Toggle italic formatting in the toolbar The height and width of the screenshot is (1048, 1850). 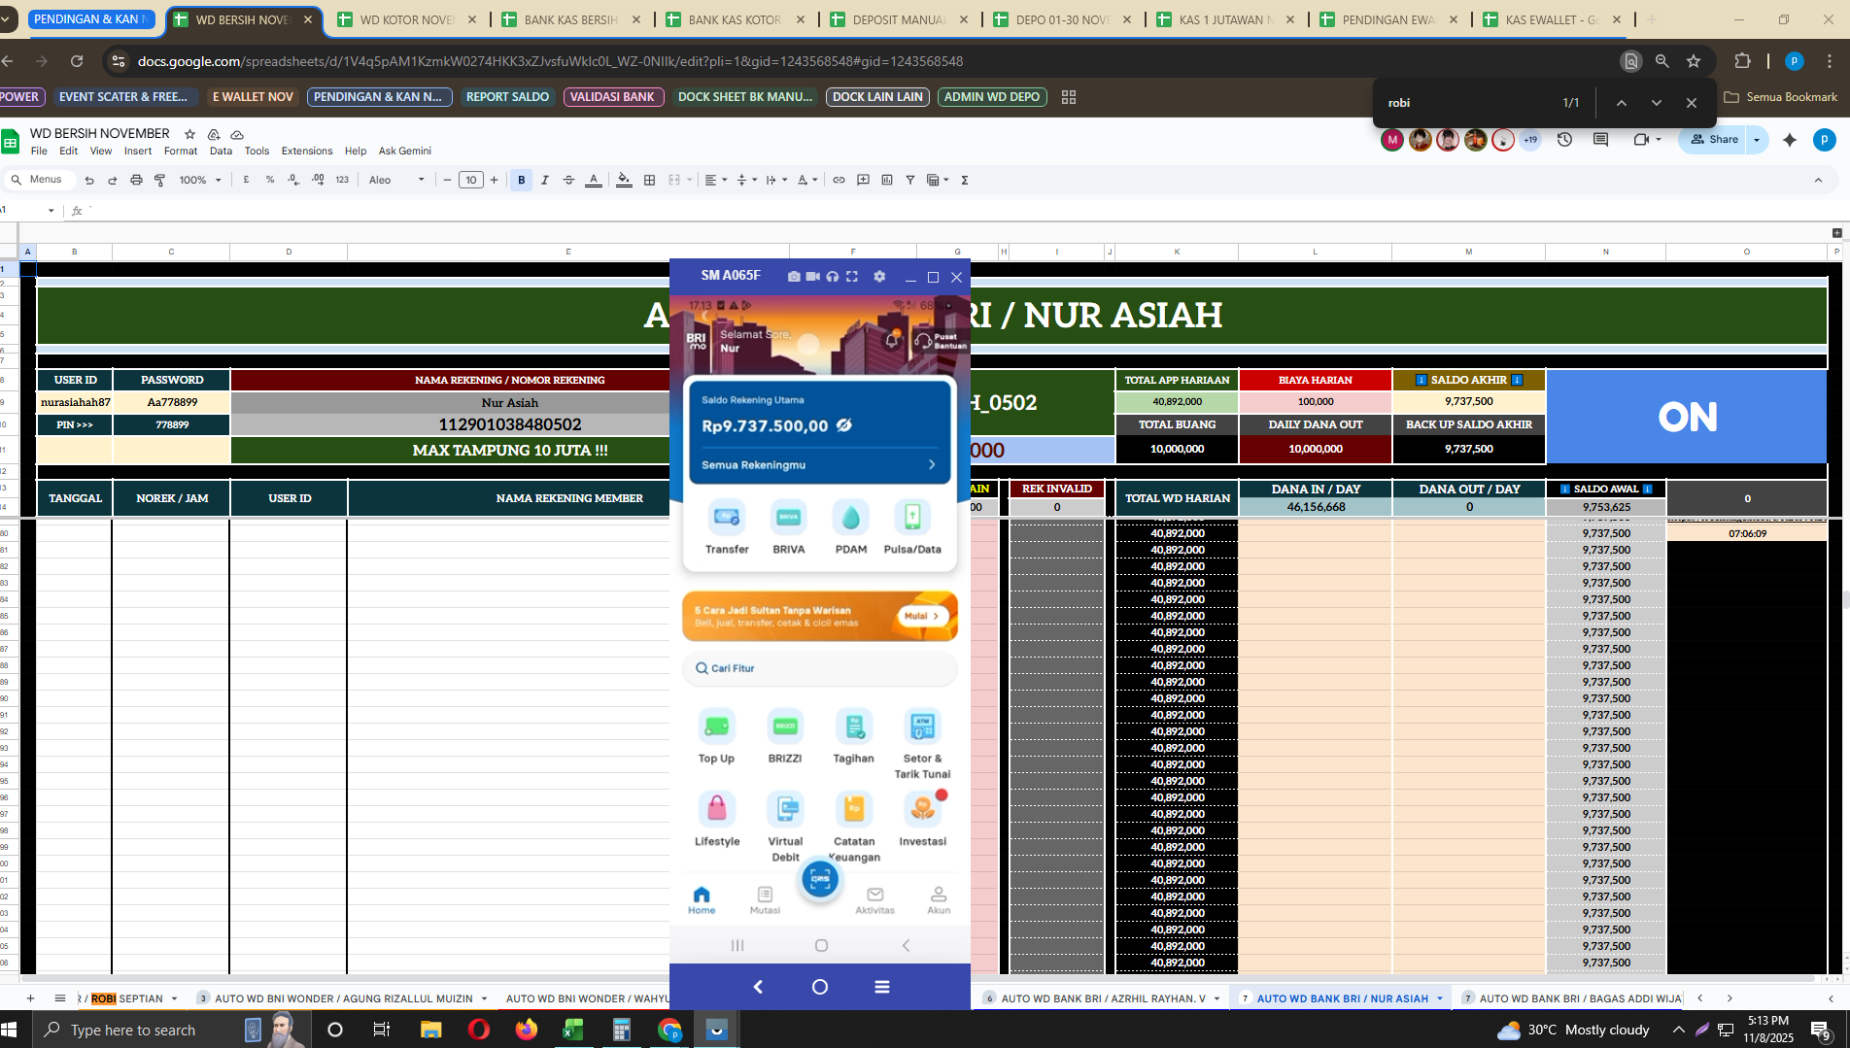pyautogui.click(x=545, y=180)
